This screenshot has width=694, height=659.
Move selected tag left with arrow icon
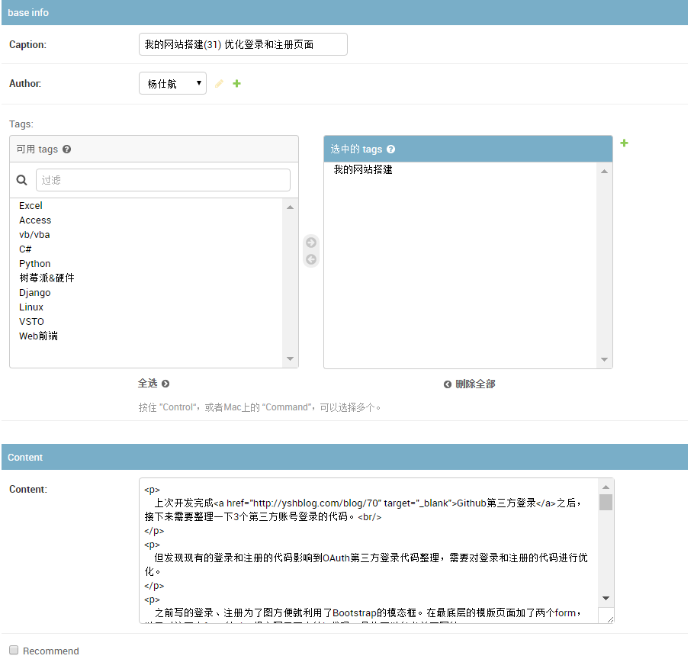311,259
